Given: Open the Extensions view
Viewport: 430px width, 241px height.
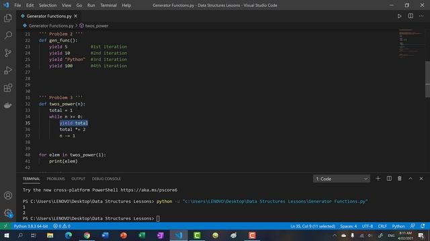Looking at the screenshot, I should (8, 88).
